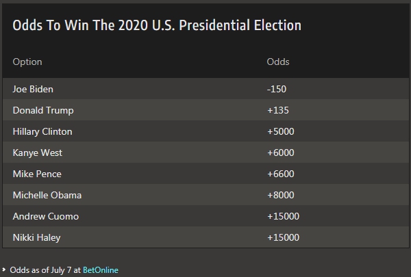The width and height of the screenshot is (411, 277).
Task: Click the Kanye West name
Action: 38,153
